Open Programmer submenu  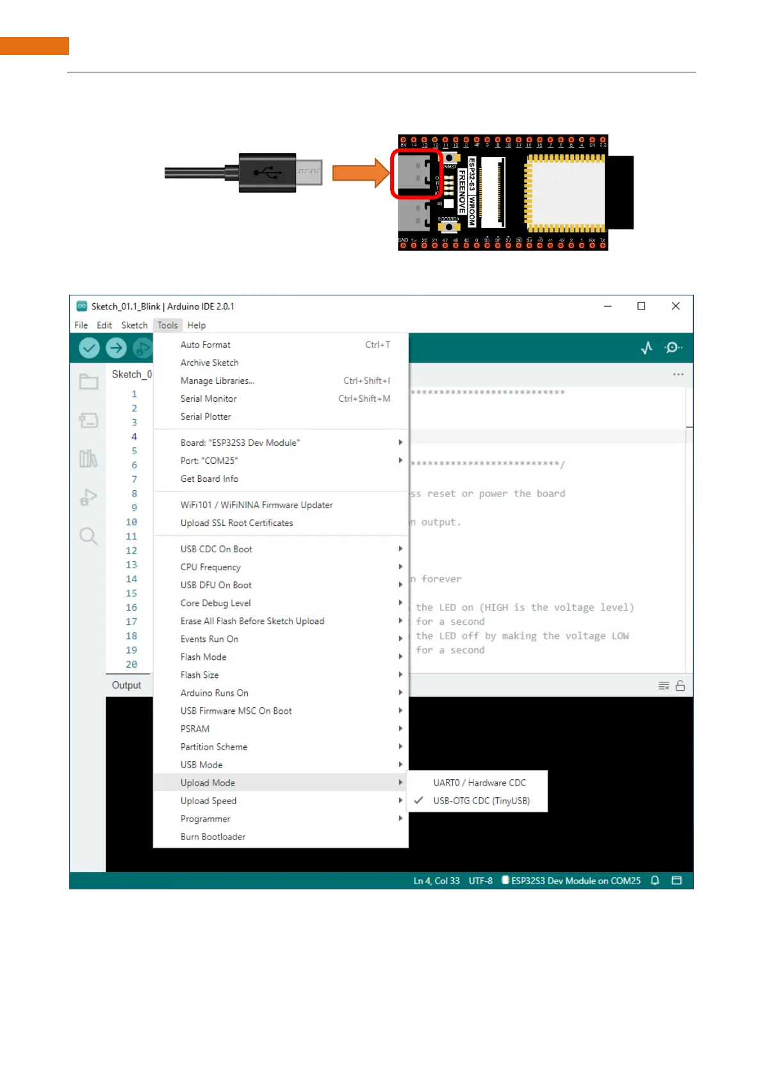tap(281, 819)
